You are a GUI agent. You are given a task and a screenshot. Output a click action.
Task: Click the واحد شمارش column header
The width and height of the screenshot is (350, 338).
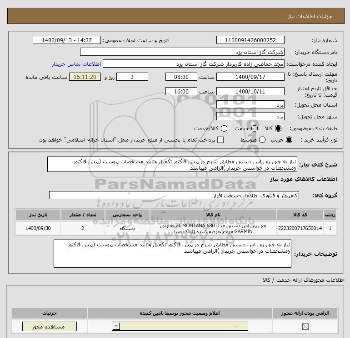click(x=127, y=215)
